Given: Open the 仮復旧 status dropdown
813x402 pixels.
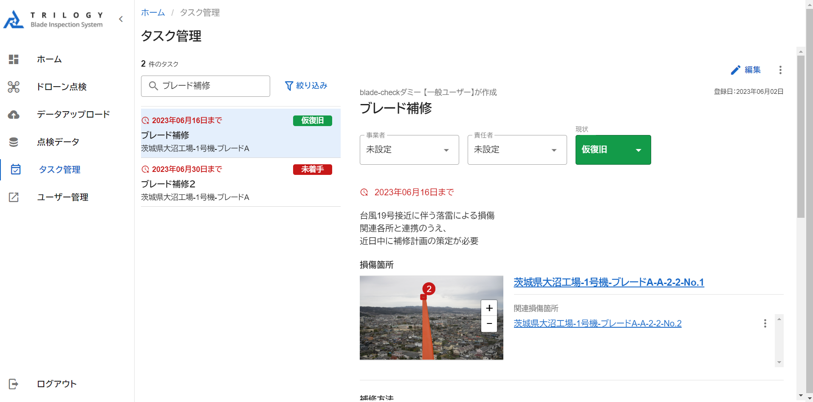Looking at the screenshot, I should click(x=613, y=150).
